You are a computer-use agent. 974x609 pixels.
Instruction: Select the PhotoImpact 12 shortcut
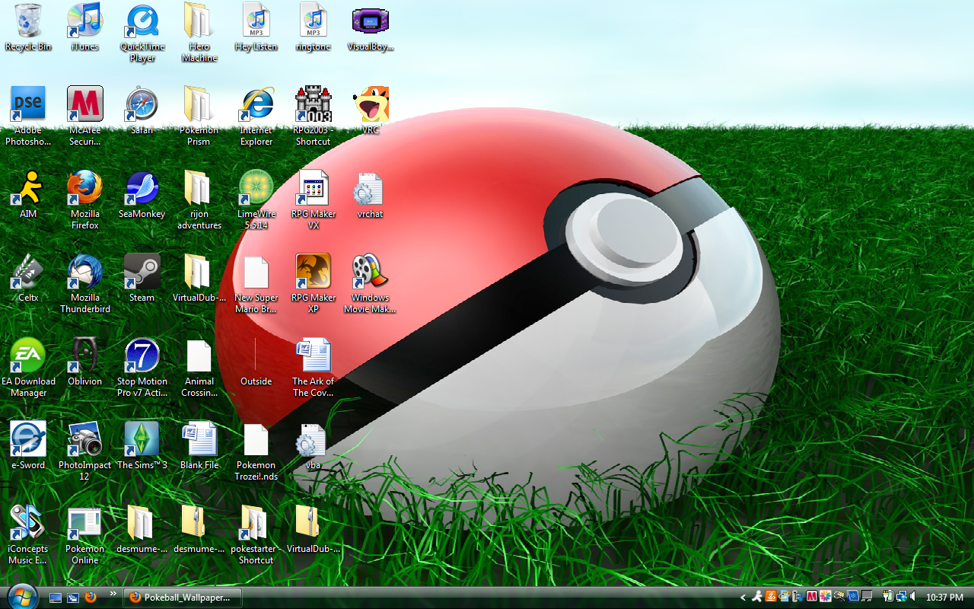point(84,451)
